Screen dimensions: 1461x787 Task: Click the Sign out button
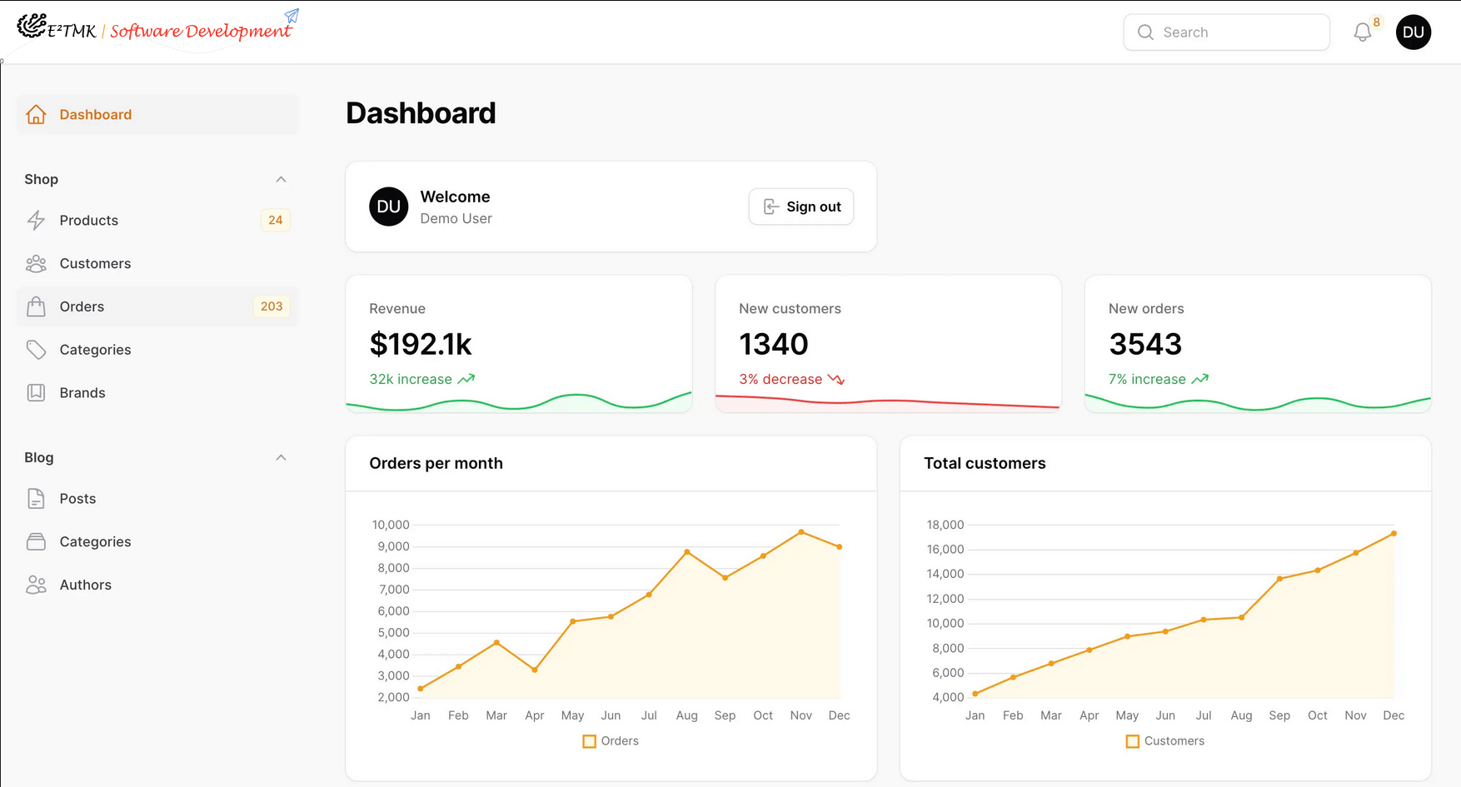tap(801, 207)
